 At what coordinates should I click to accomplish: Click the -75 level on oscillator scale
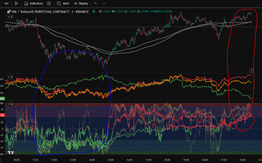coord(2,148)
